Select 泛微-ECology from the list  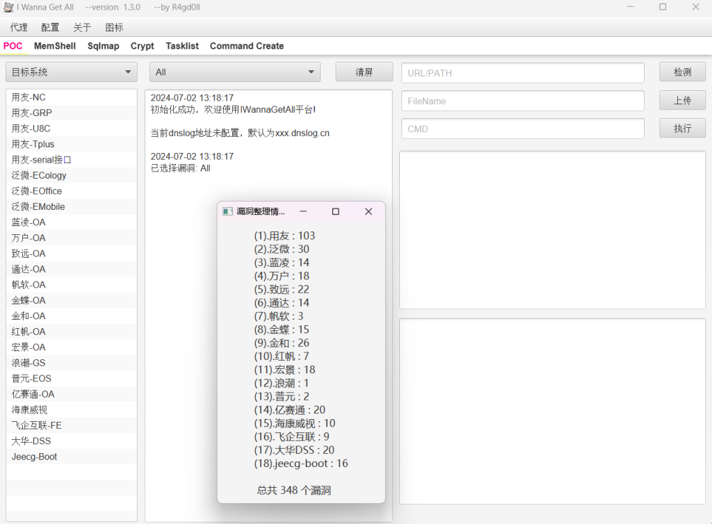(39, 175)
